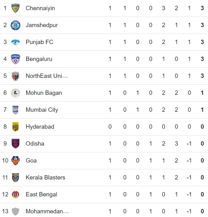Open the Kerala Blasters team link
The height and width of the screenshot is (217, 208).
[x=45, y=178]
